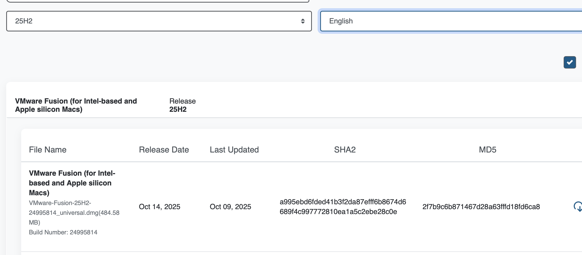Screen dimensions: 582x255
Task: Click the Oct 14, 2025 release date
Action: tap(159, 207)
